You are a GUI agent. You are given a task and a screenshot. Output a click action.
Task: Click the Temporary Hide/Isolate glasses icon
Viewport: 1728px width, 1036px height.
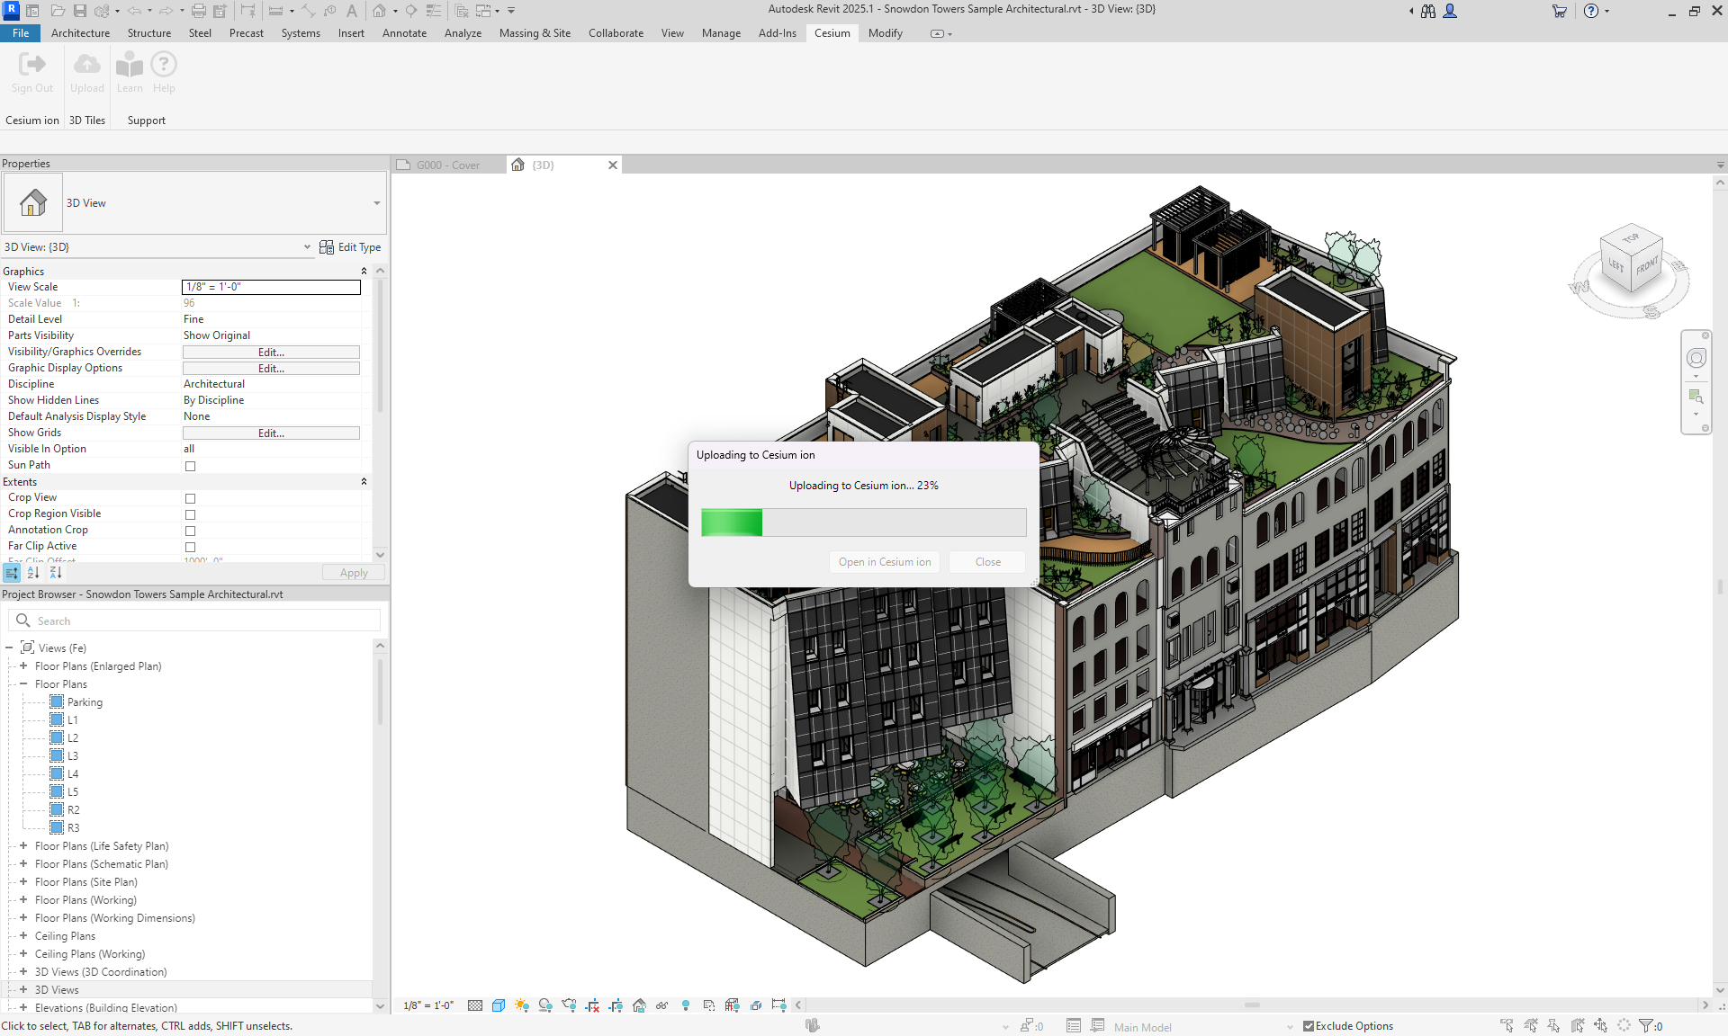tap(662, 1005)
